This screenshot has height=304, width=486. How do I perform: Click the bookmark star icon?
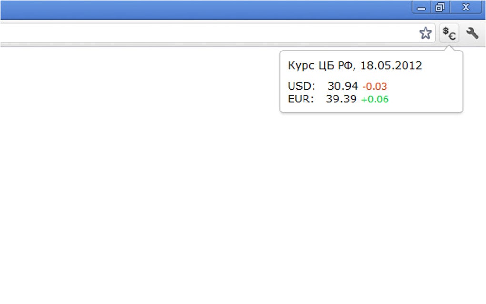(x=425, y=33)
